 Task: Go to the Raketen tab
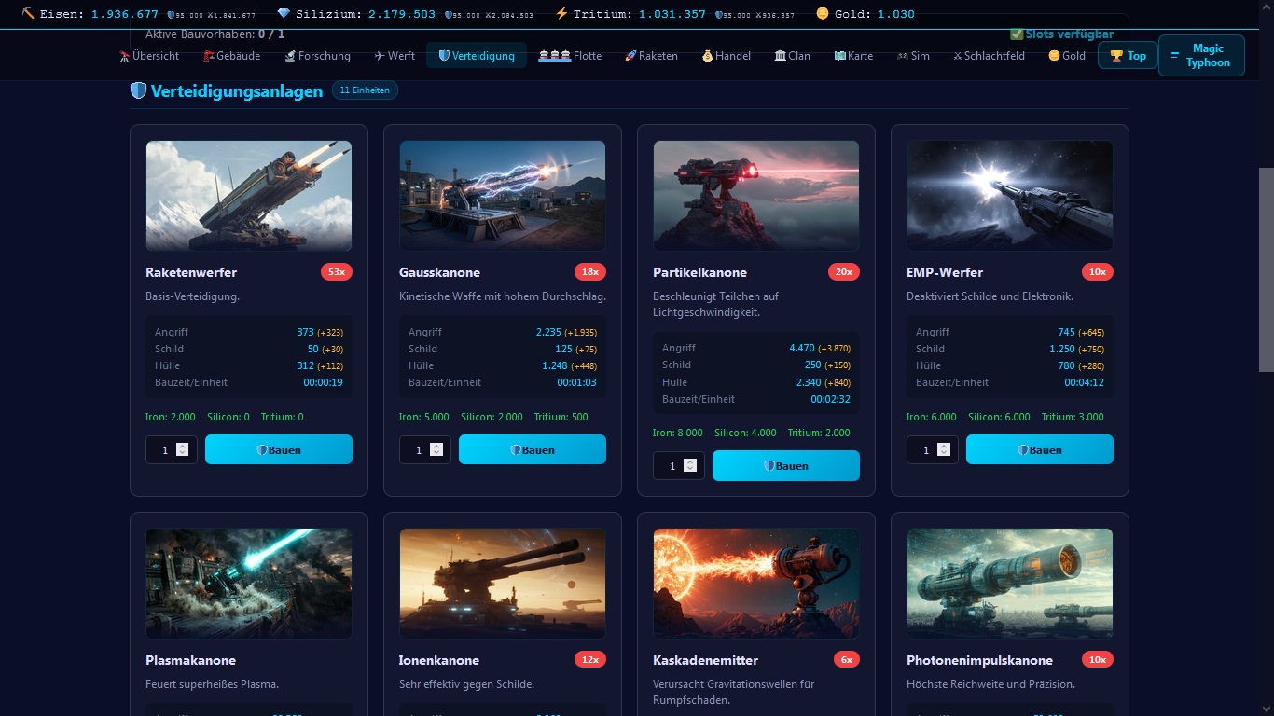[651, 56]
